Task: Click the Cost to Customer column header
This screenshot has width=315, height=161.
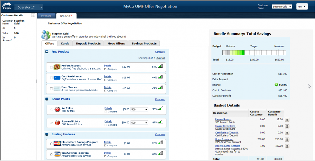Action: 258,113
